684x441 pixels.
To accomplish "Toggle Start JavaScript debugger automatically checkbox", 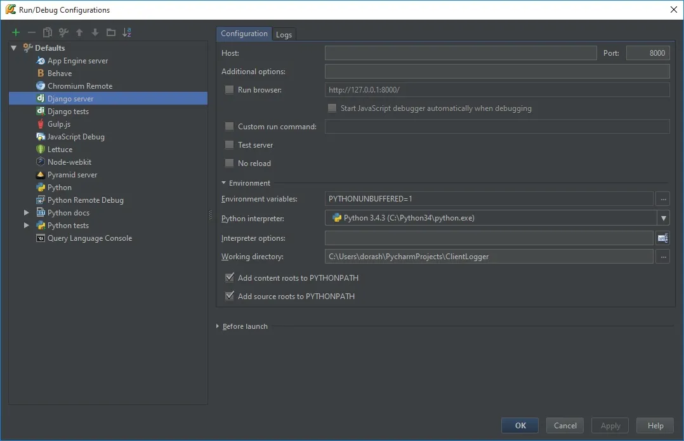I will tap(332, 108).
